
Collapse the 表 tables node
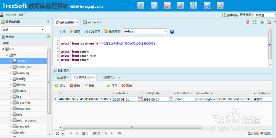[x=7, y=55]
